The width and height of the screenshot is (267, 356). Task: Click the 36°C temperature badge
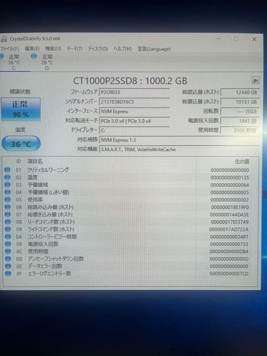point(21,143)
